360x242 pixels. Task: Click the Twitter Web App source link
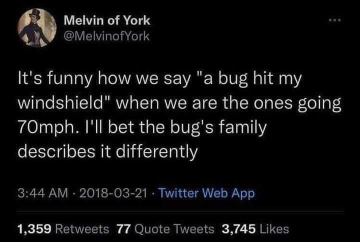[207, 193]
